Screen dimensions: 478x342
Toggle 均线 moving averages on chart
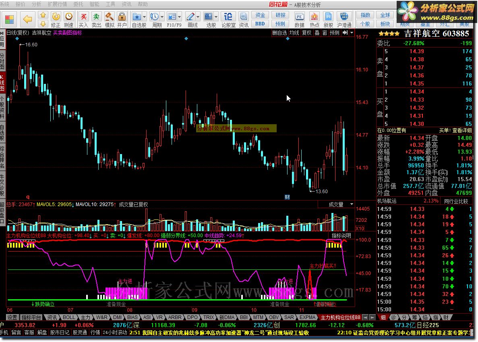[x=294, y=33]
